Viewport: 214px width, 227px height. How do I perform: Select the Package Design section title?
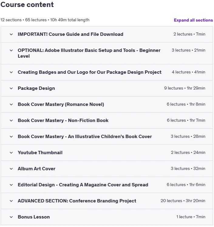(36, 88)
